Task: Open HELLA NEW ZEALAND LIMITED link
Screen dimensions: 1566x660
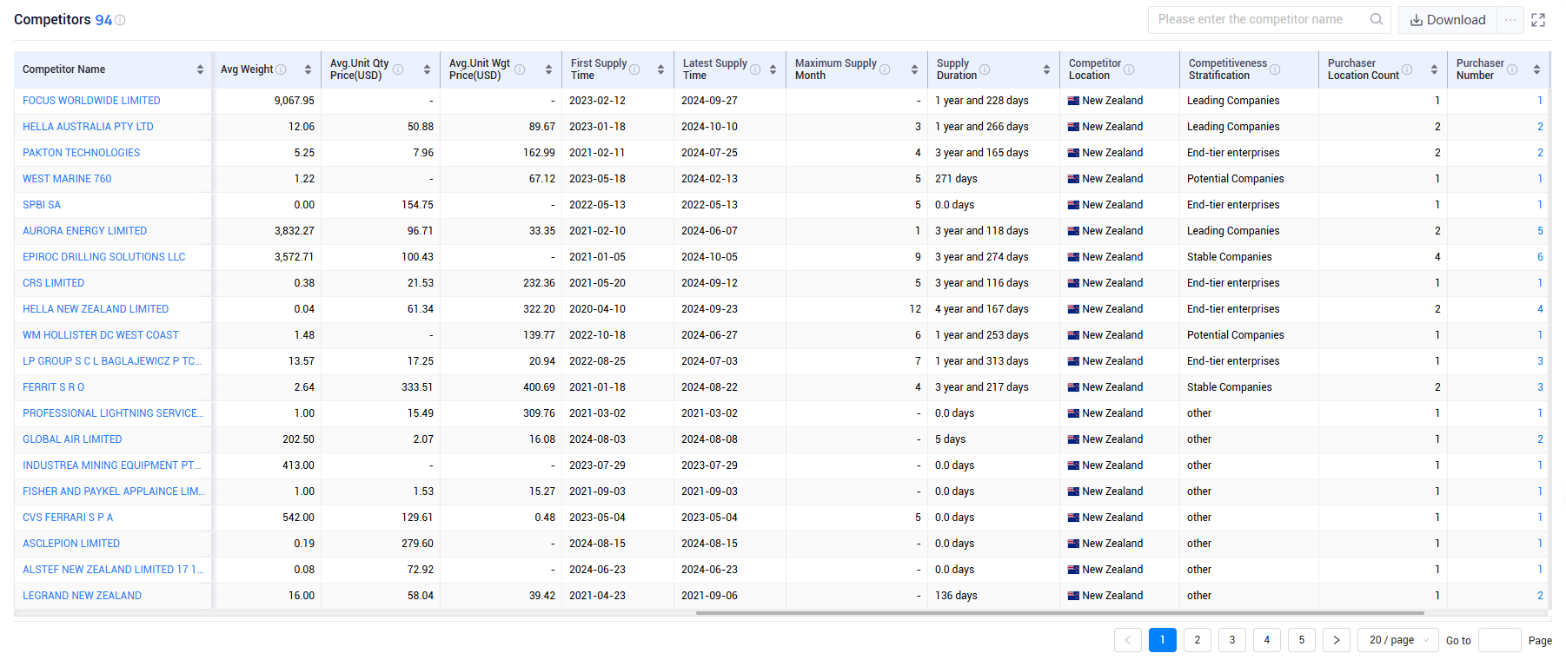Action: coord(96,309)
